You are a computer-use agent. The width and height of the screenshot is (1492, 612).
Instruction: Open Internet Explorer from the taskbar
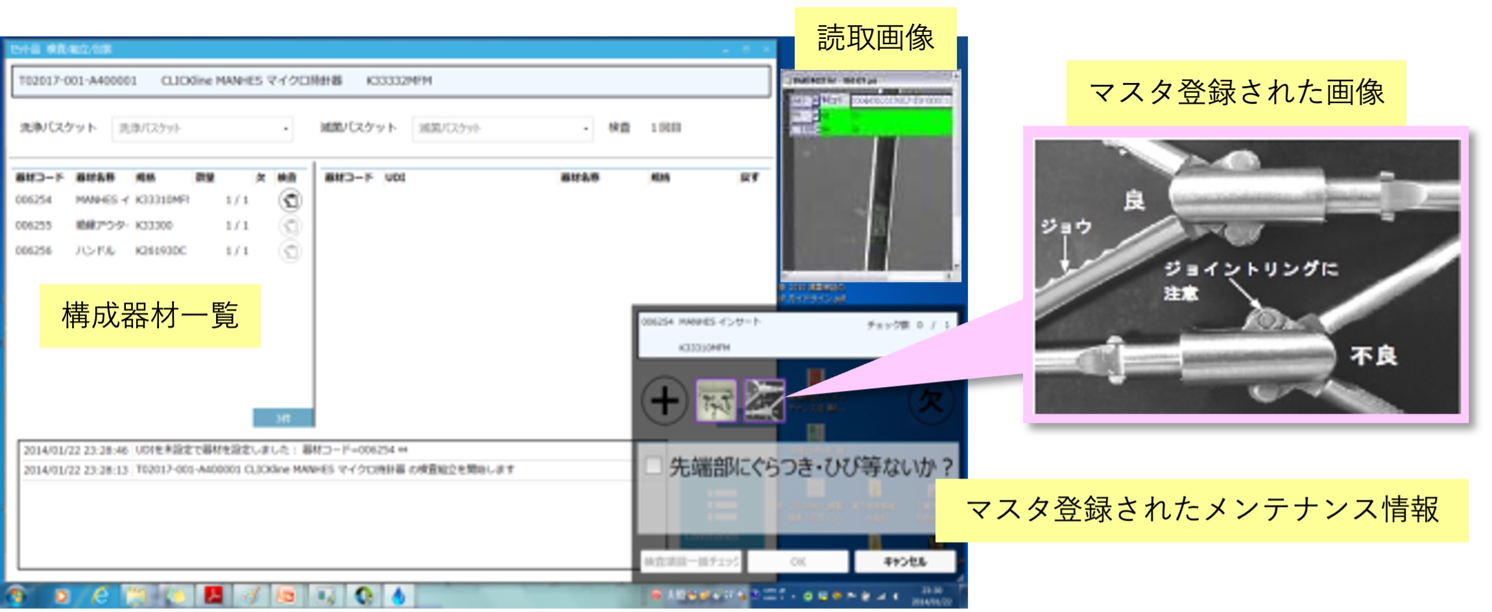100,595
